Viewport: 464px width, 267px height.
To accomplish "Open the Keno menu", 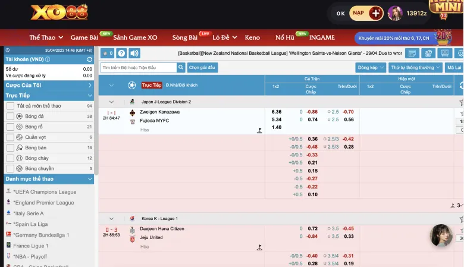I will click(252, 37).
